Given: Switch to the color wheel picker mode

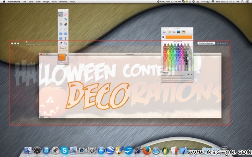Looking at the screenshot, I should coord(164,32).
